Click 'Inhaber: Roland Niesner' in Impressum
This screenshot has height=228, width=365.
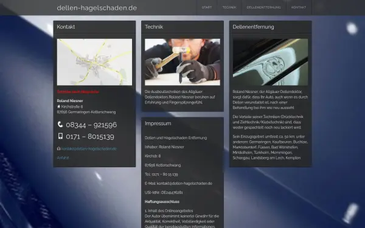(164, 147)
